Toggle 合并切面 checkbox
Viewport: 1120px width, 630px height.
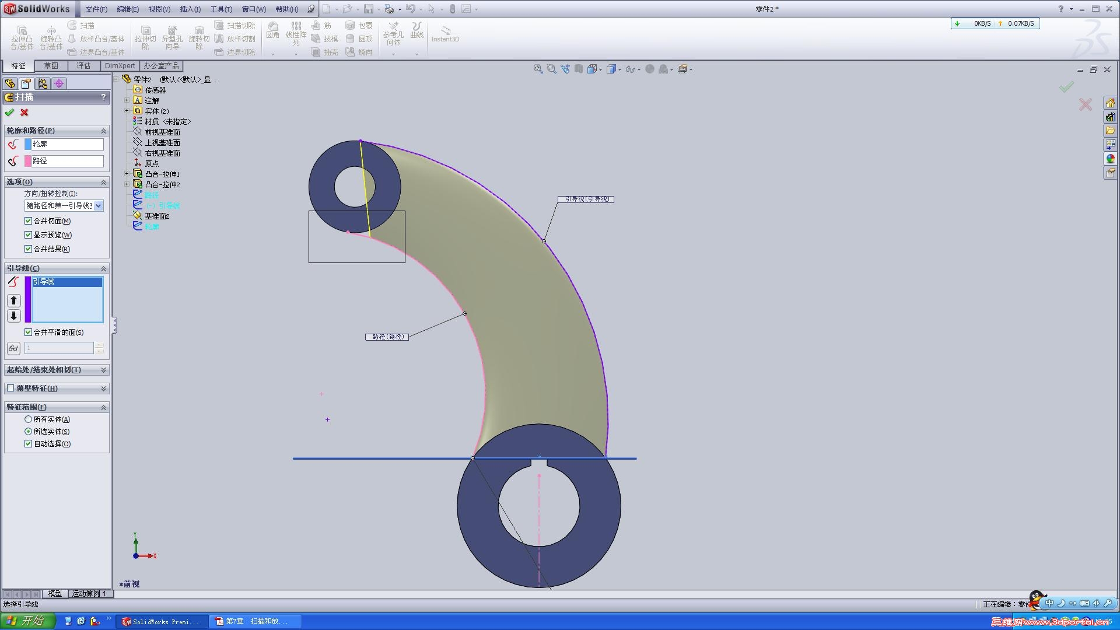(x=28, y=221)
